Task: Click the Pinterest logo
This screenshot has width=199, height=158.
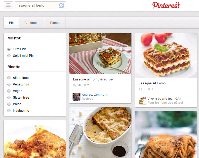Action: pyautogui.click(x=166, y=5)
